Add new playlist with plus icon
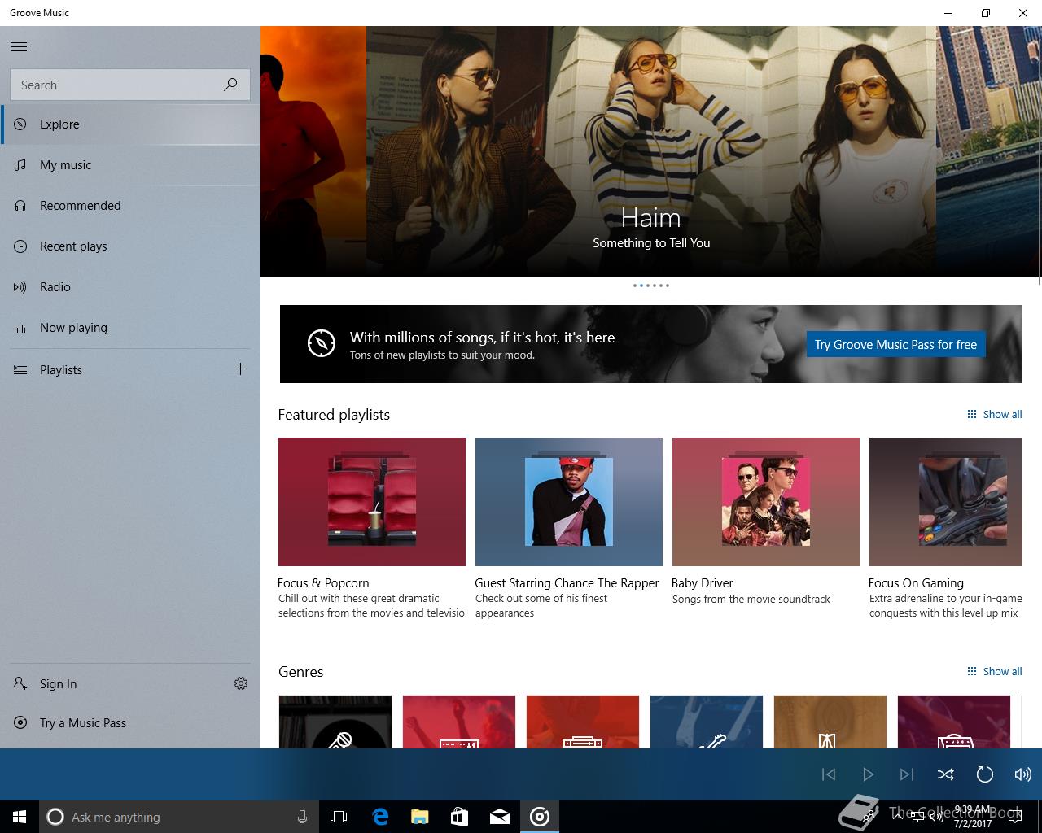The width and height of the screenshot is (1042, 833). point(240,369)
